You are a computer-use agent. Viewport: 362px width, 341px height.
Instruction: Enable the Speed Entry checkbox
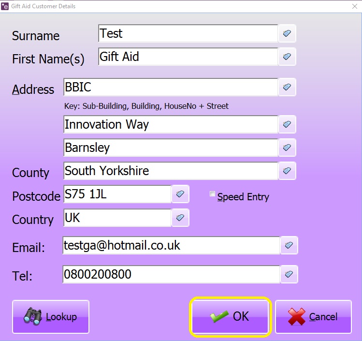click(212, 193)
